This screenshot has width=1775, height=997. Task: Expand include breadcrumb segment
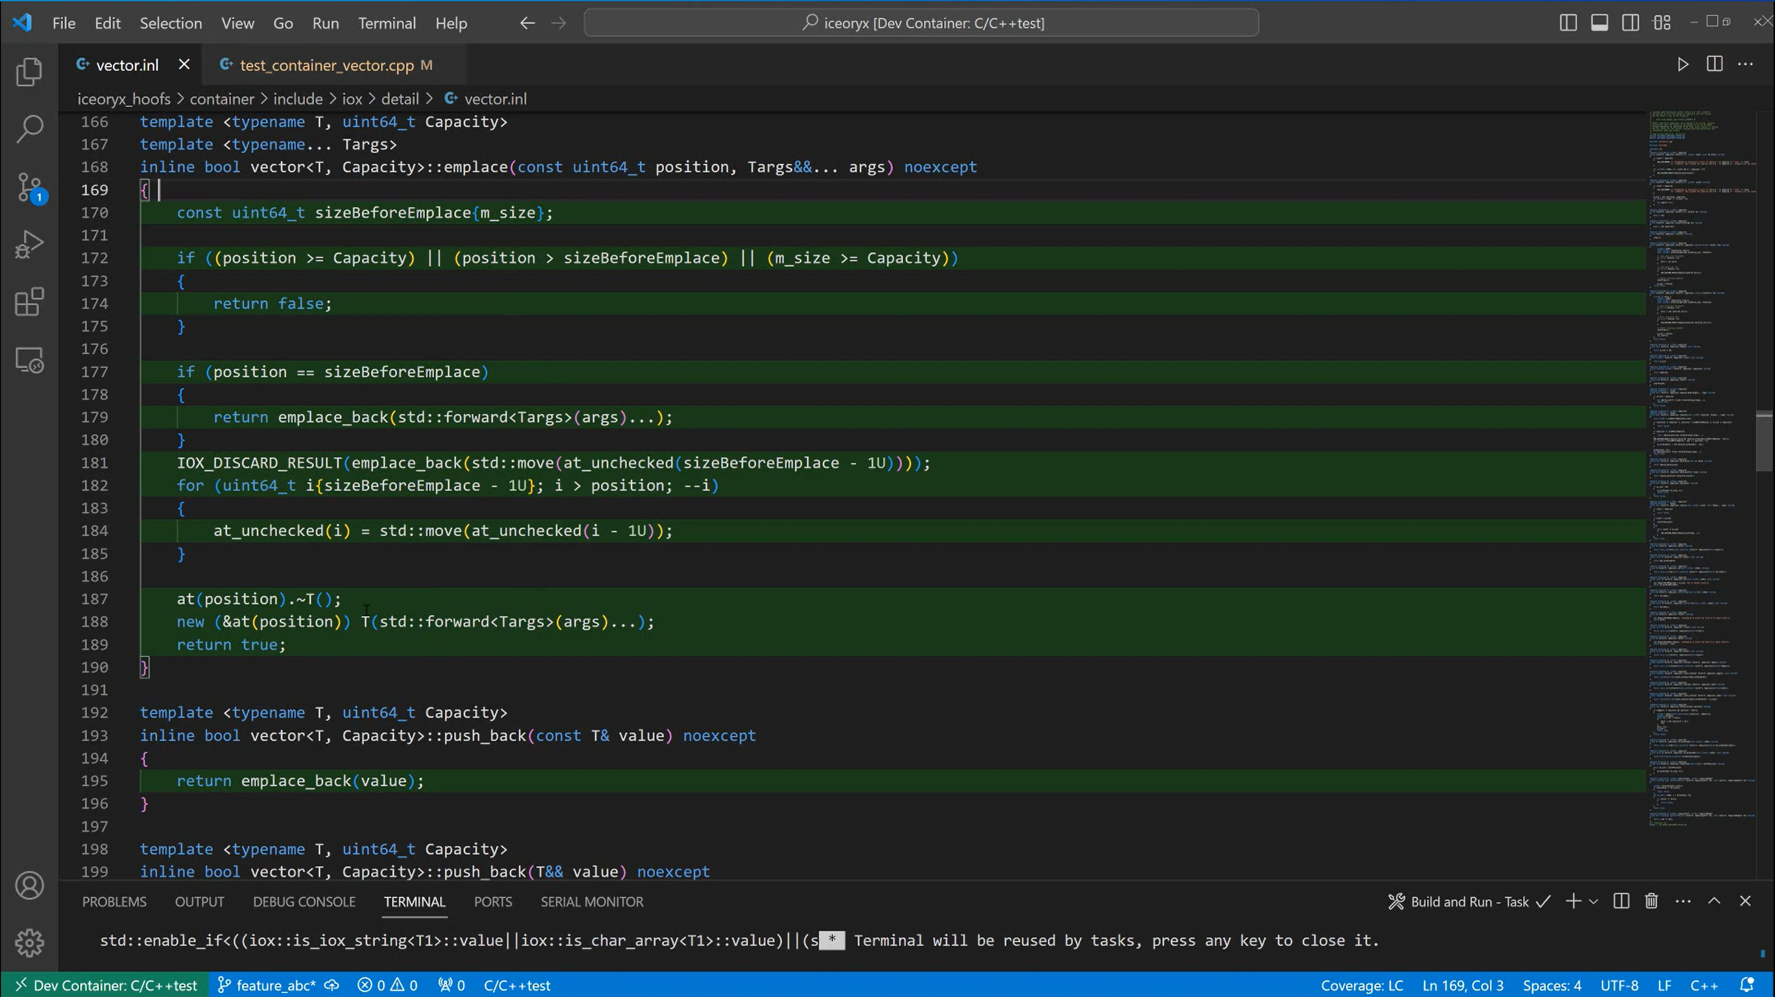(x=298, y=99)
